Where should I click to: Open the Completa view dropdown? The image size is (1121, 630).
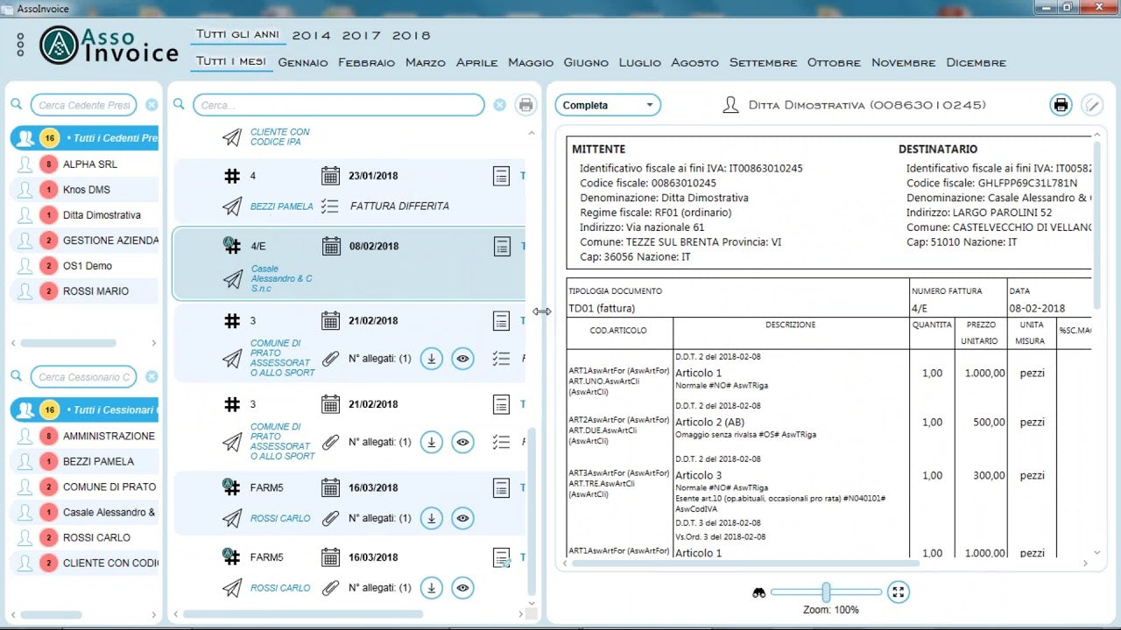(608, 104)
